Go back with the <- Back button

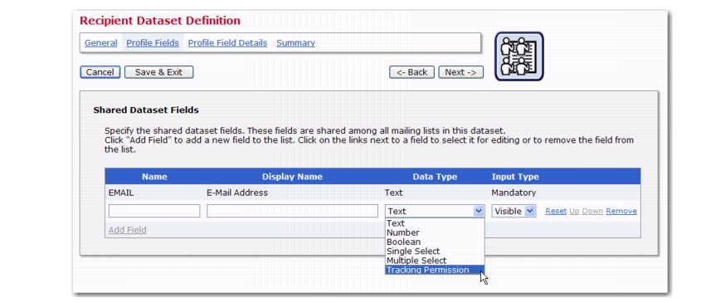pyautogui.click(x=412, y=72)
